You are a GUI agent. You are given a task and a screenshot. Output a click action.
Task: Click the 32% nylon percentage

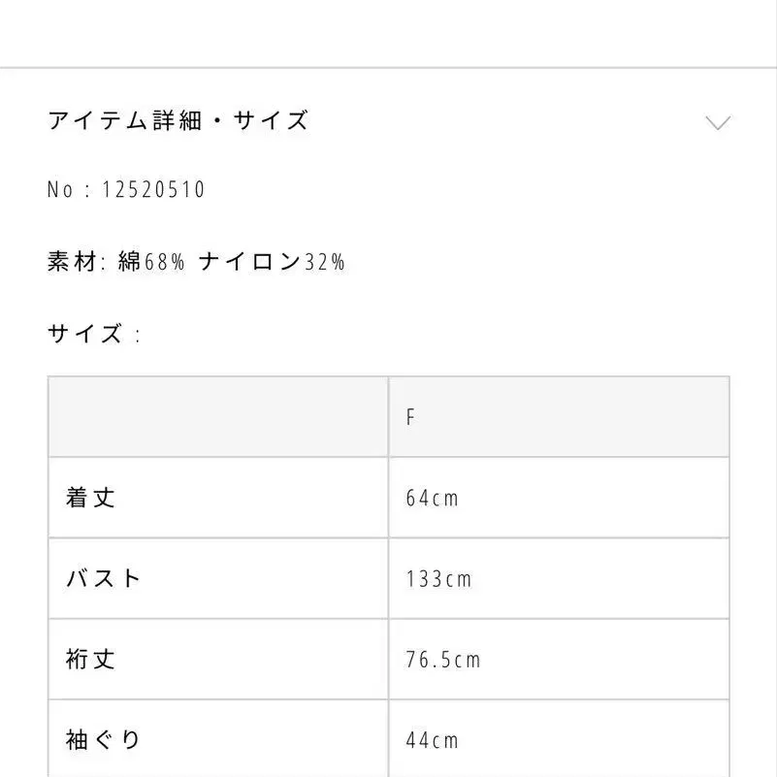coord(325,262)
